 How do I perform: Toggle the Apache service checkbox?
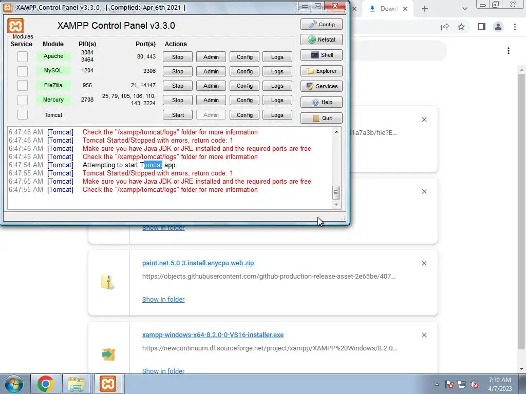click(x=23, y=56)
